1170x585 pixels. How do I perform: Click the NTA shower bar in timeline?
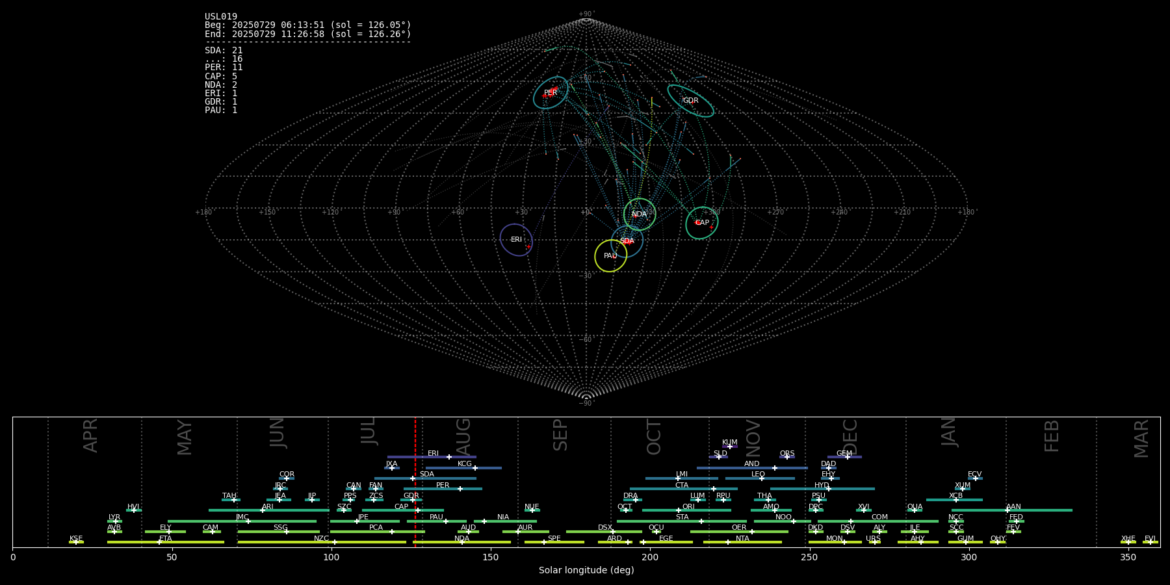pyautogui.click(x=742, y=542)
